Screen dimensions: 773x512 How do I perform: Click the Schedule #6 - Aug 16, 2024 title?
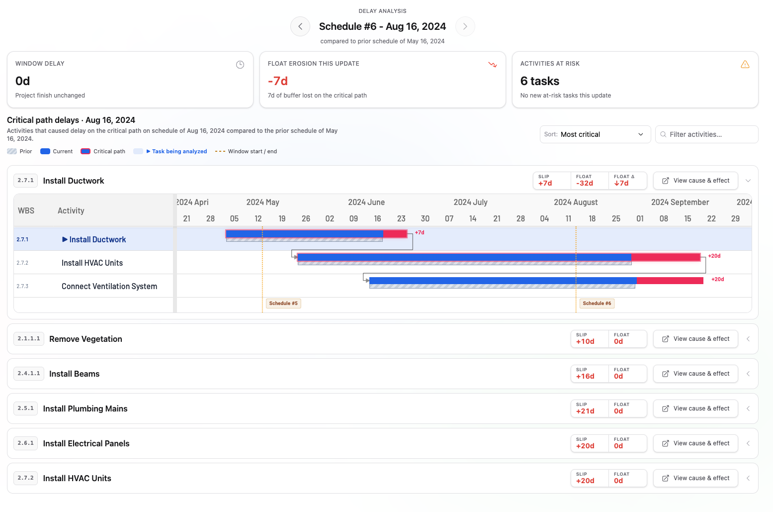pyautogui.click(x=383, y=26)
